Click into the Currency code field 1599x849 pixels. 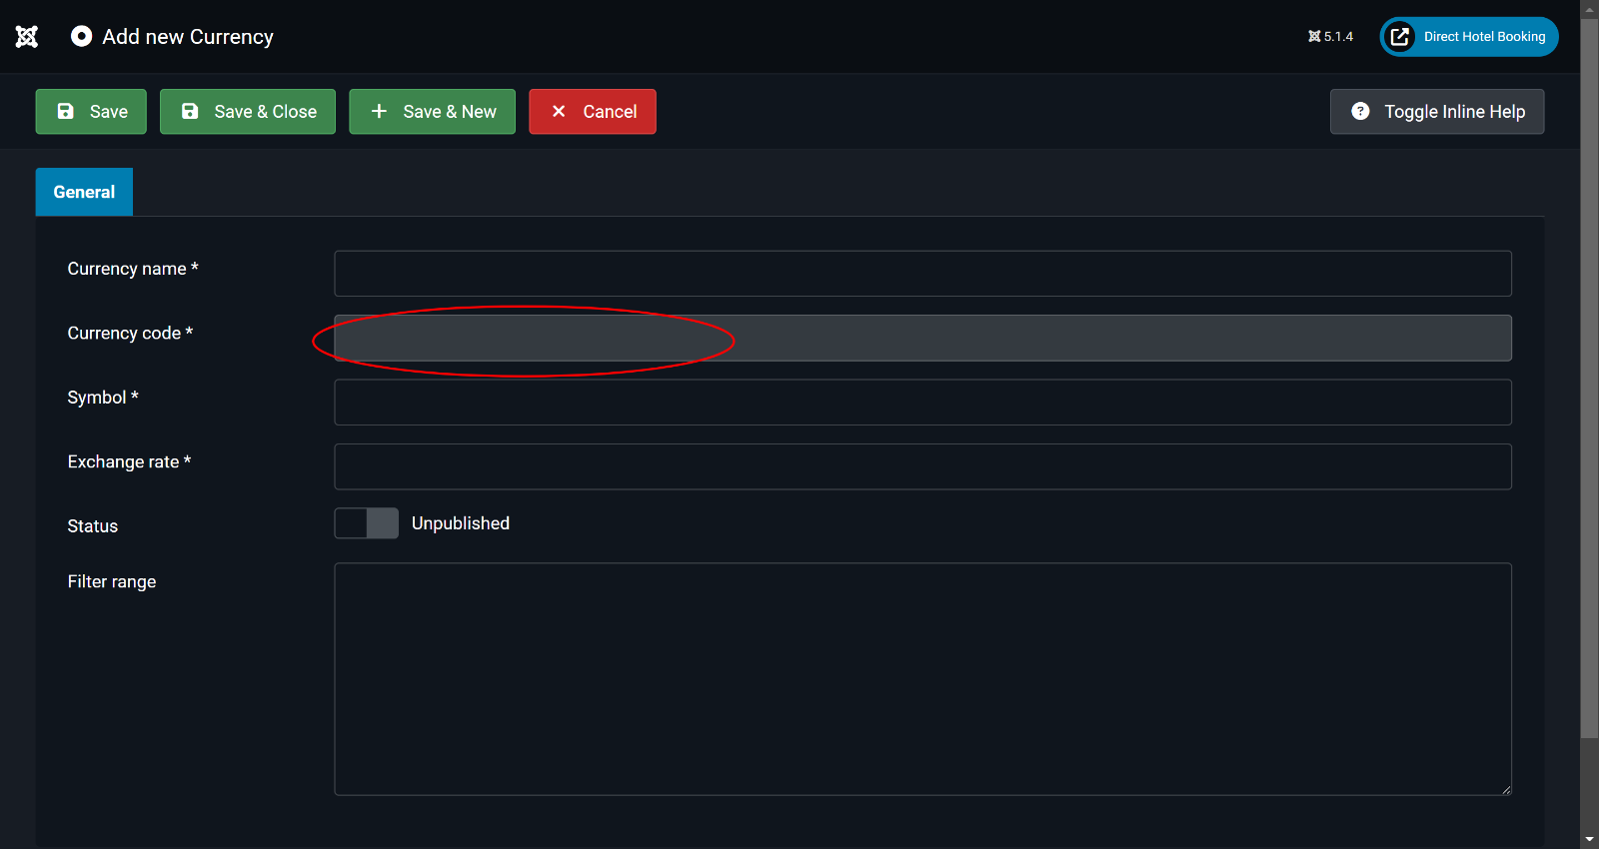click(x=921, y=339)
